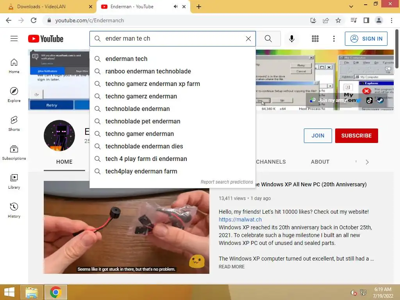Open the YouTube hamburger guide menu
Viewport: 400px width, 300px height.
tap(14, 39)
